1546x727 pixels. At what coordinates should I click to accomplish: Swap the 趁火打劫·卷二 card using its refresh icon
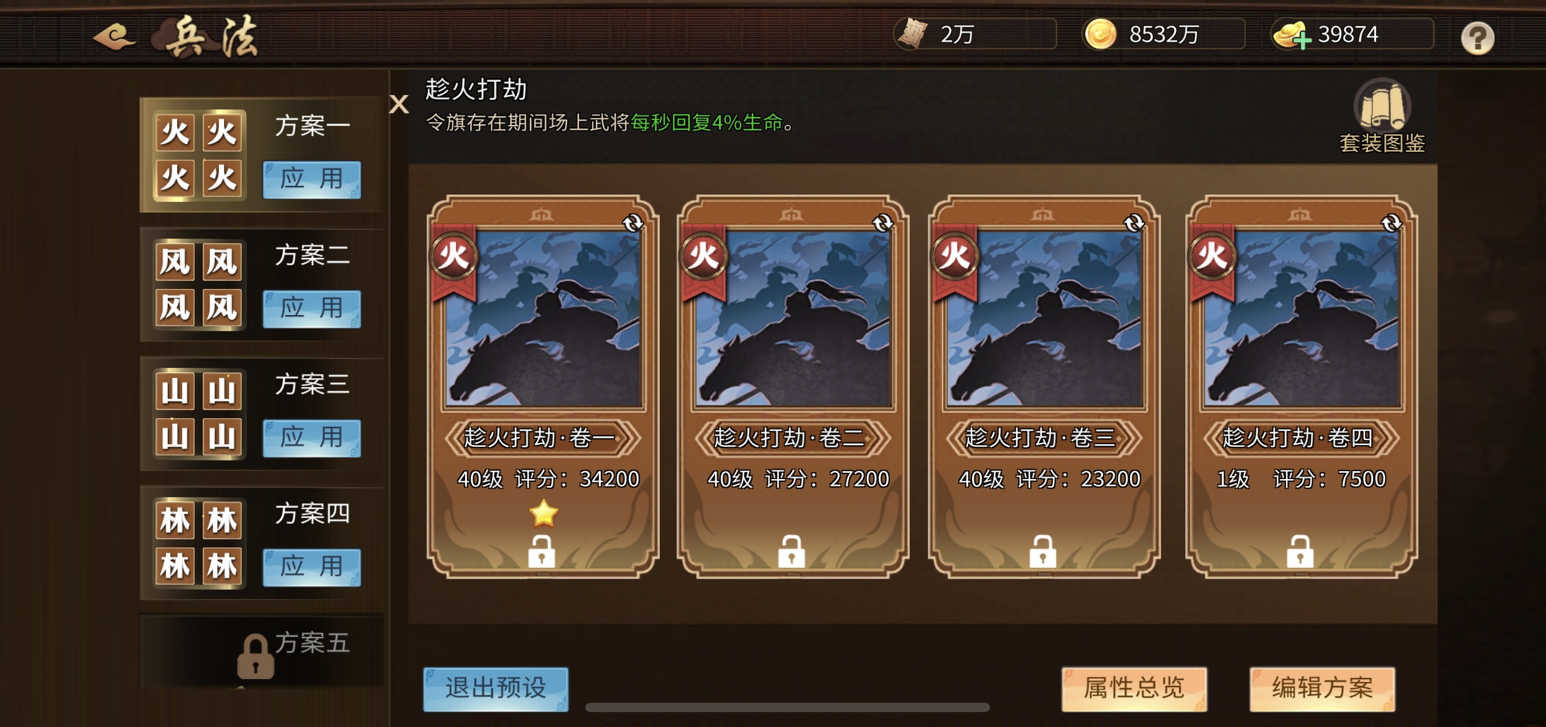[883, 223]
